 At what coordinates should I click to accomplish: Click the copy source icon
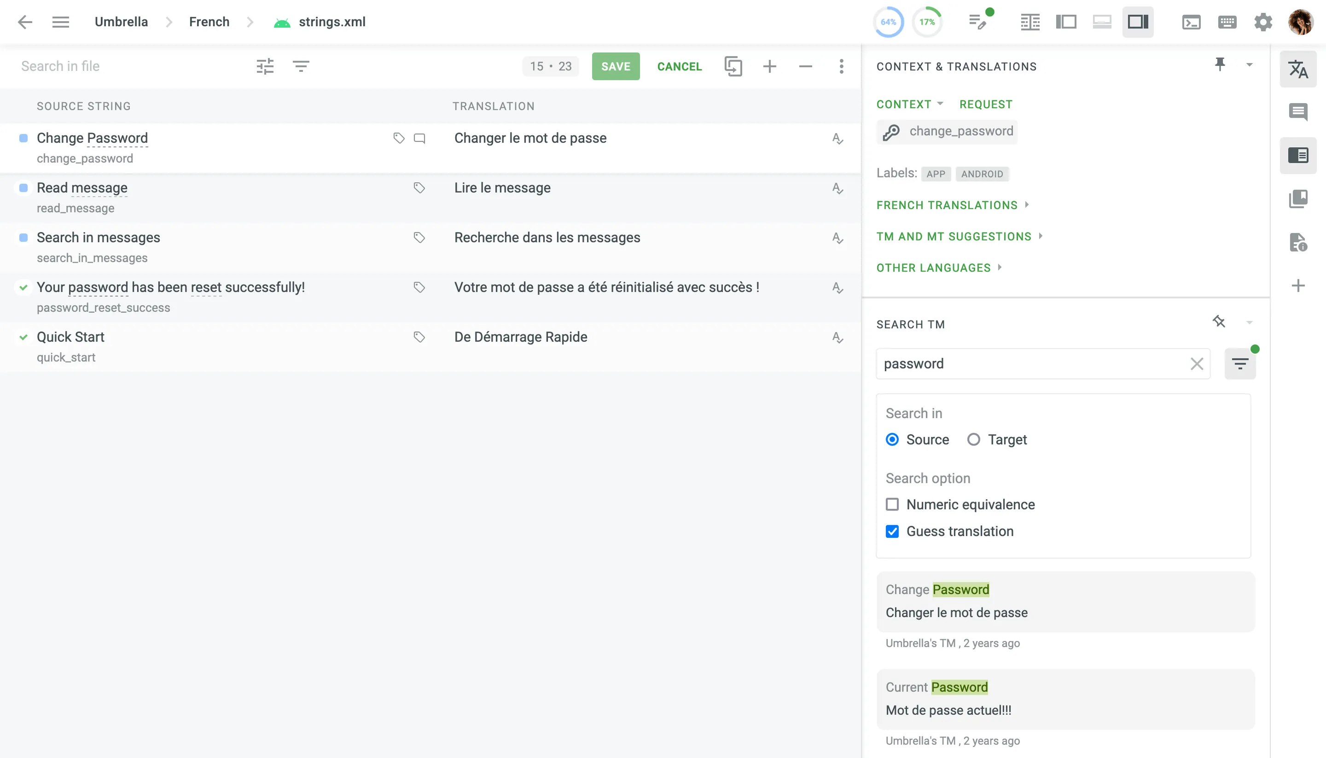[733, 66]
